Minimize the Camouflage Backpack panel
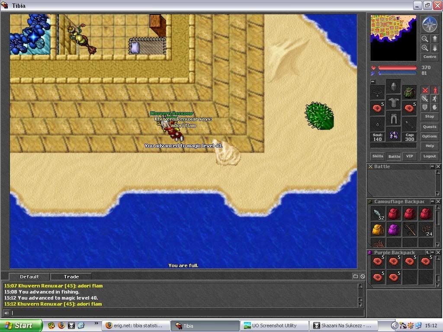Image resolution: width=443 pixels, height=332 pixels. point(432,201)
